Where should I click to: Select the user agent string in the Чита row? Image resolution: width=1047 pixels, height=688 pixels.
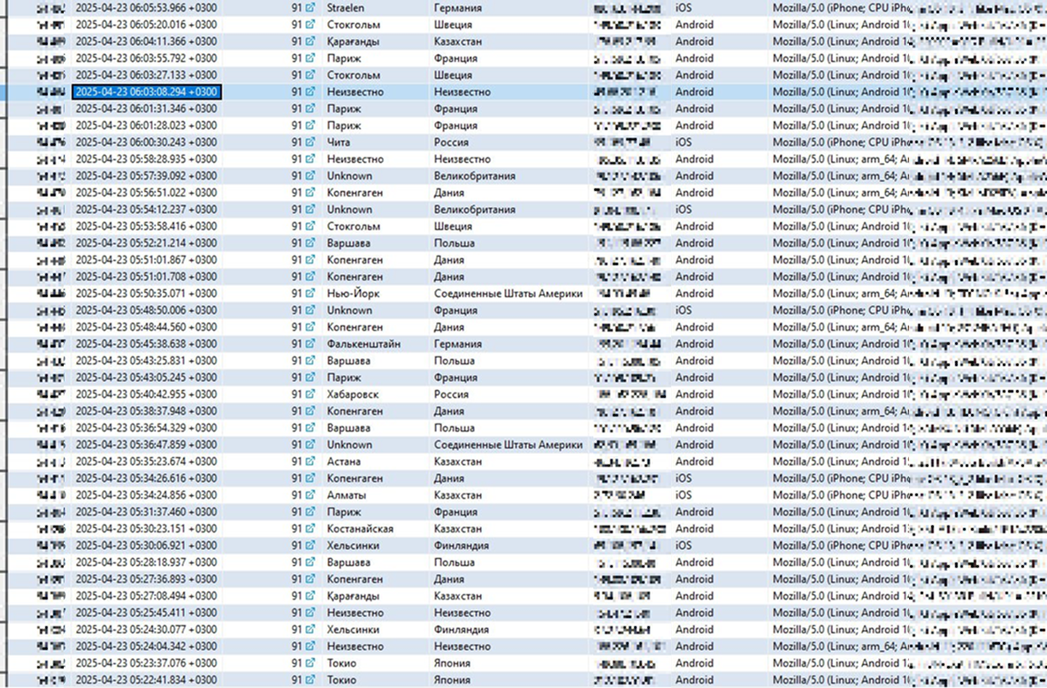(909, 142)
